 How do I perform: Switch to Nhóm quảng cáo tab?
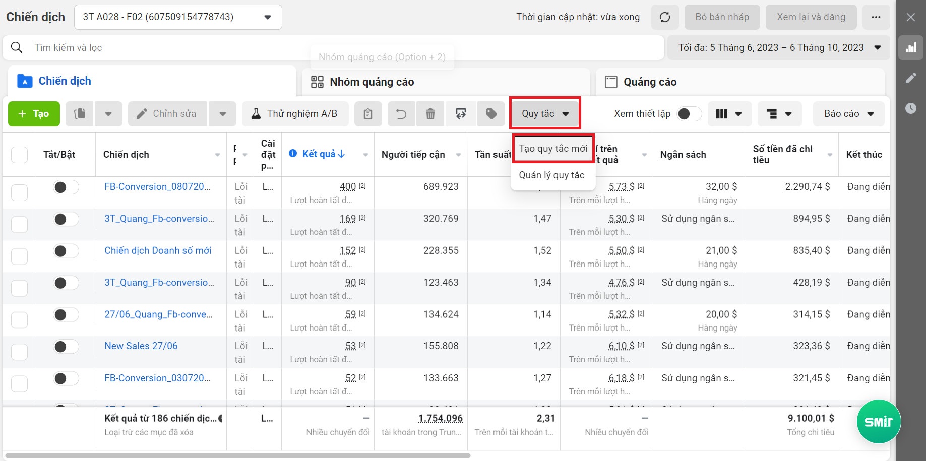(x=446, y=82)
